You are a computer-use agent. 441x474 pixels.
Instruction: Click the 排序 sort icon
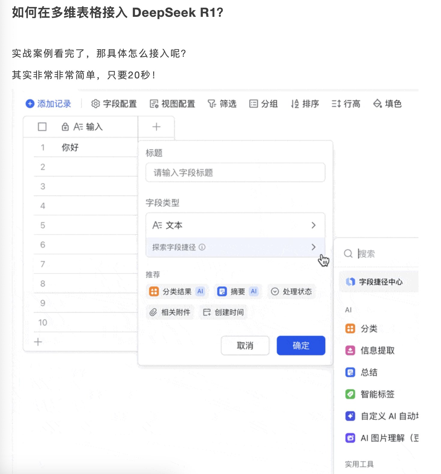tap(295, 104)
